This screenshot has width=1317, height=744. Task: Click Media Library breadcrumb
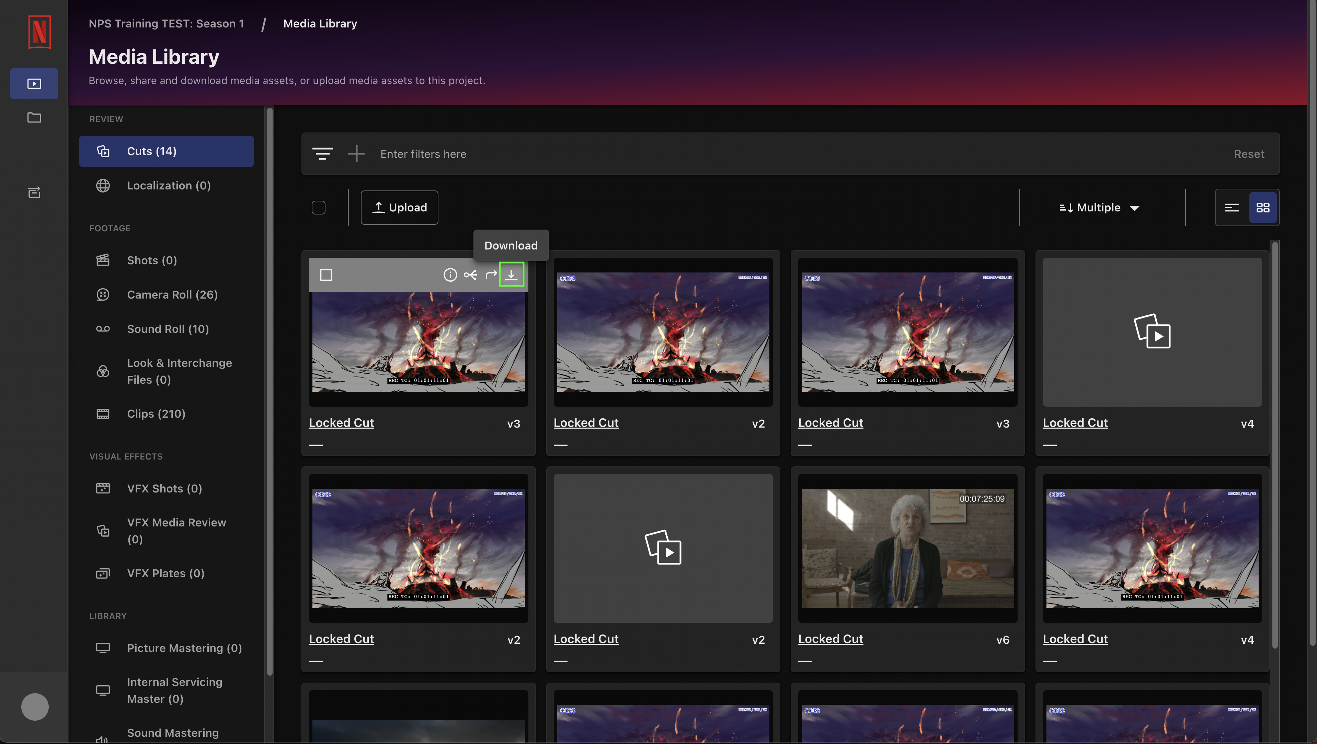point(320,23)
